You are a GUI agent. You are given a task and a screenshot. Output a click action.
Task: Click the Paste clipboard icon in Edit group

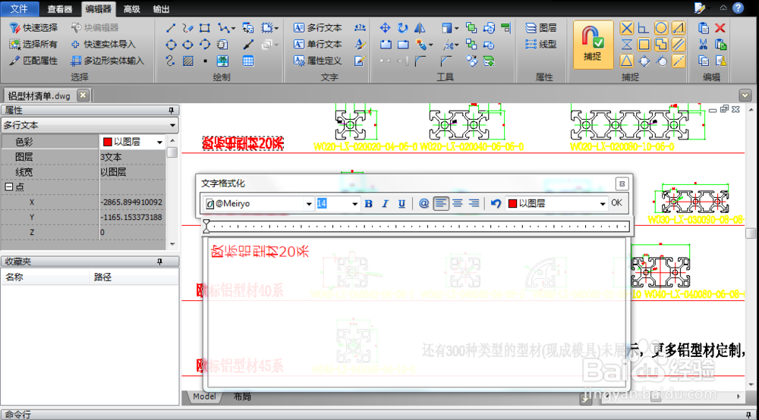click(x=704, y=28)
